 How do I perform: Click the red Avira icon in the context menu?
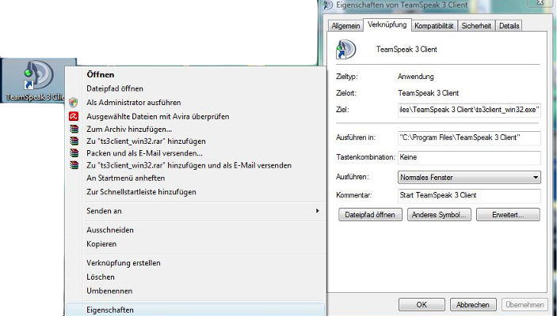(74, 116)
